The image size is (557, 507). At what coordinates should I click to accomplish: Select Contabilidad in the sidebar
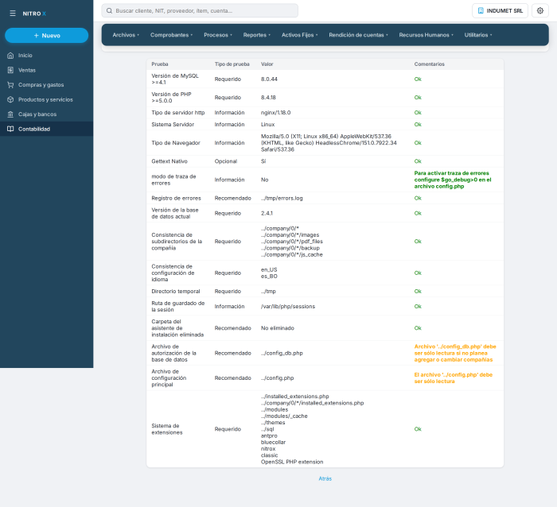(x=46, y=130)
